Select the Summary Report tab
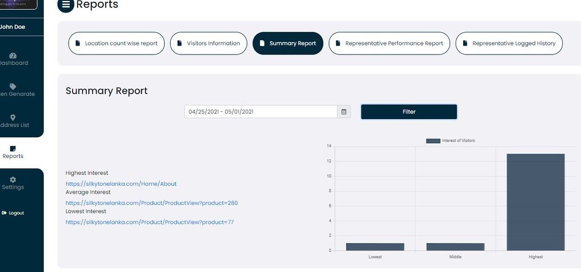 click(x=288, y=43)
